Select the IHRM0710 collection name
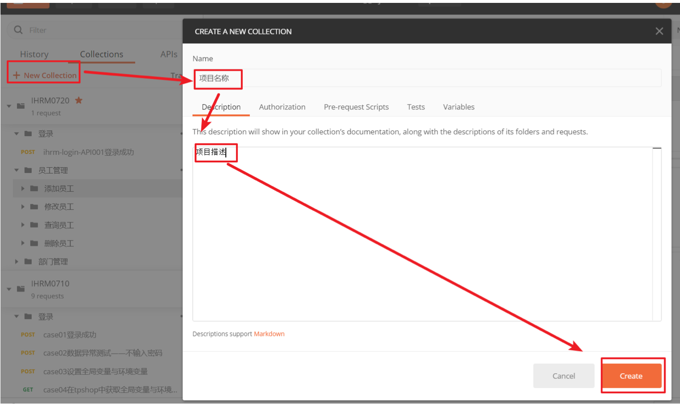680x404 pixels. click(x=50, y=284)
